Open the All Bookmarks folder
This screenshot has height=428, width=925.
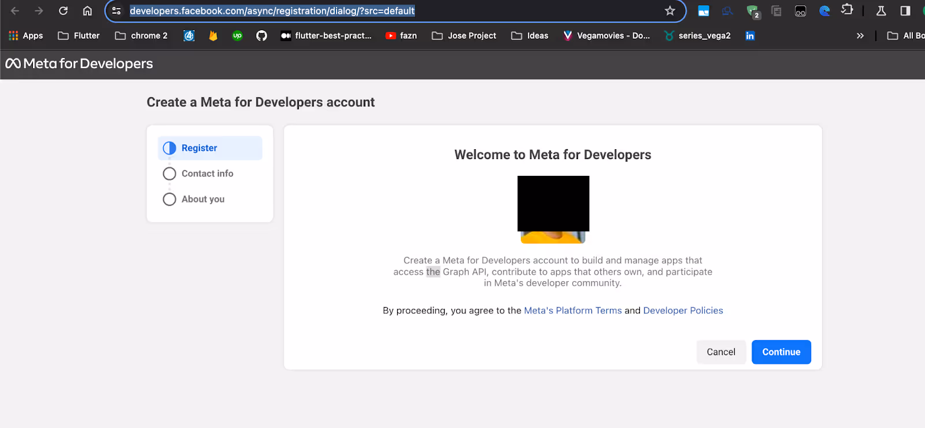click(x=906, y=35)
